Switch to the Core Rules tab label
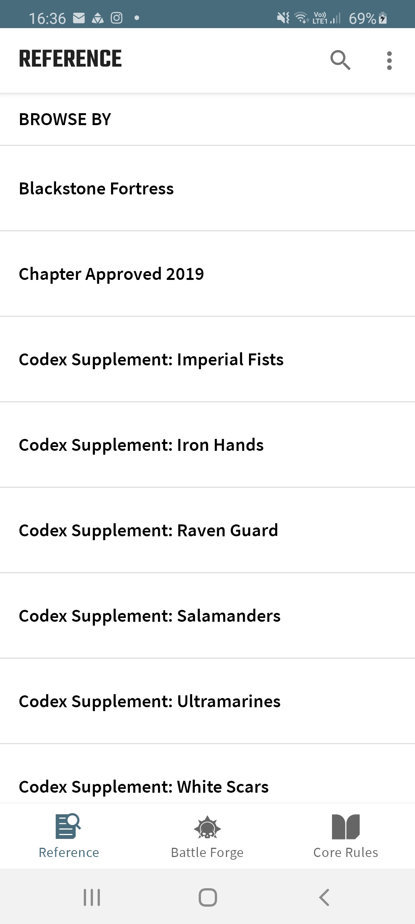 (345, 853)
